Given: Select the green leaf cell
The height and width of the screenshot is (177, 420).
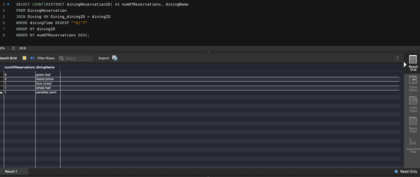Looking at the screenshot, I should point(48,75).
